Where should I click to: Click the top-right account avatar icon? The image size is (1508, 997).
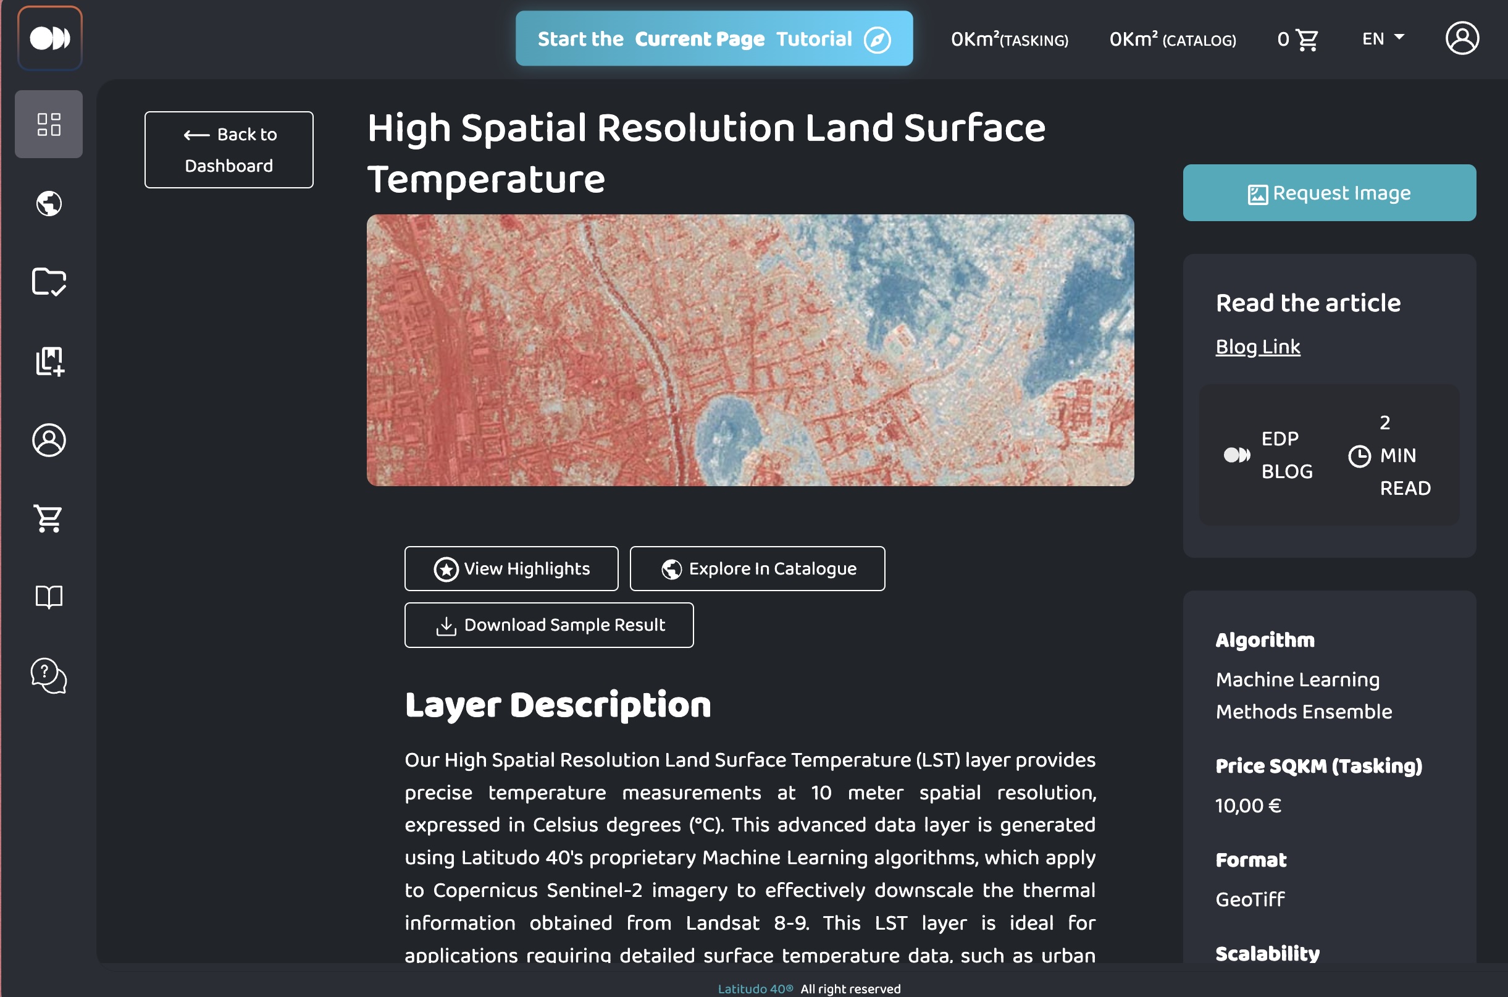point(1462,38)
